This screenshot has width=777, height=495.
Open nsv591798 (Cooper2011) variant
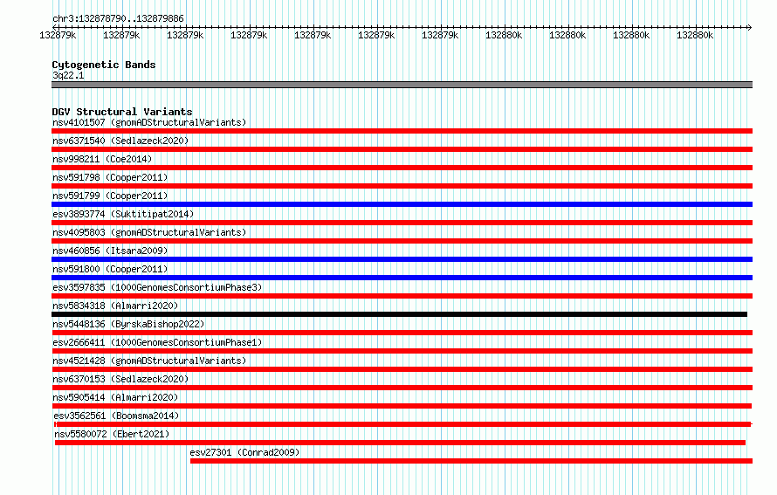tap(110, 177)
